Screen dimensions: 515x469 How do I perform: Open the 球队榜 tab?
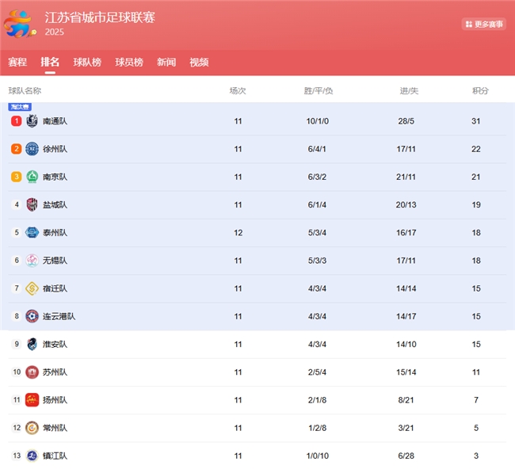(87, 63)
